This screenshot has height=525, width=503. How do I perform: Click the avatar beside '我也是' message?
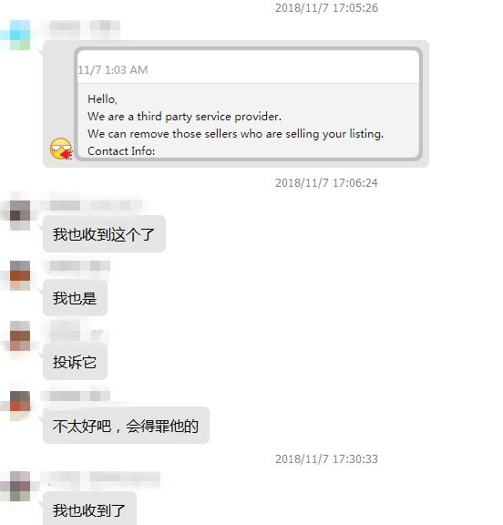point(20,275)
